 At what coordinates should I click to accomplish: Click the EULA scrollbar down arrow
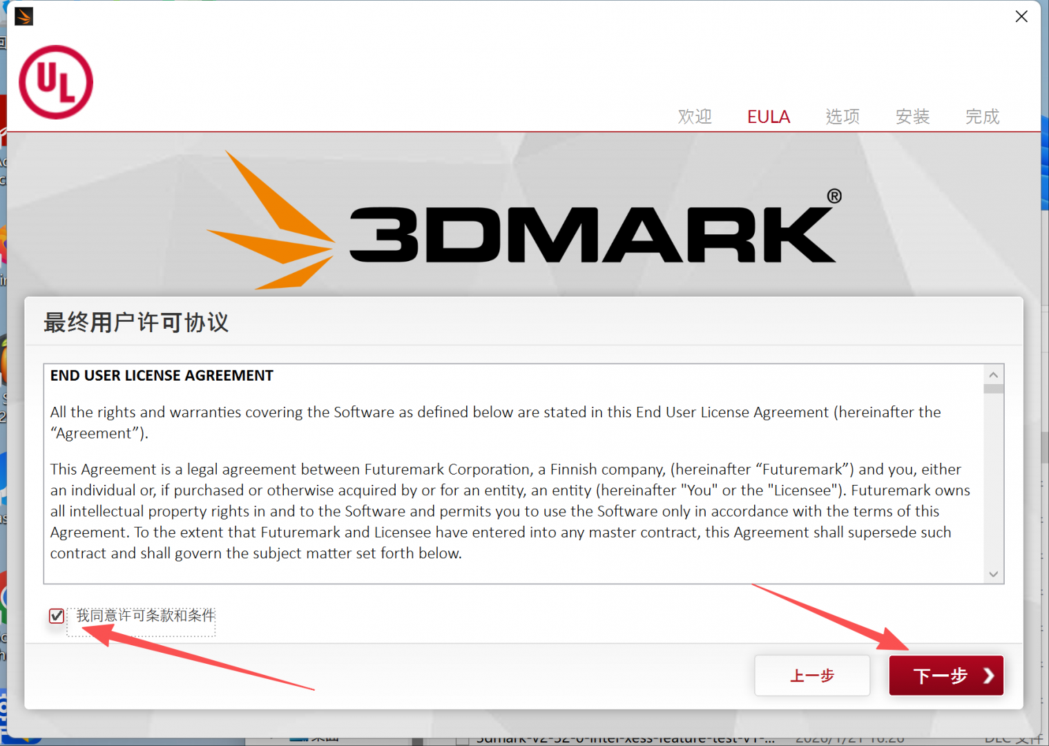pos(993,574)
